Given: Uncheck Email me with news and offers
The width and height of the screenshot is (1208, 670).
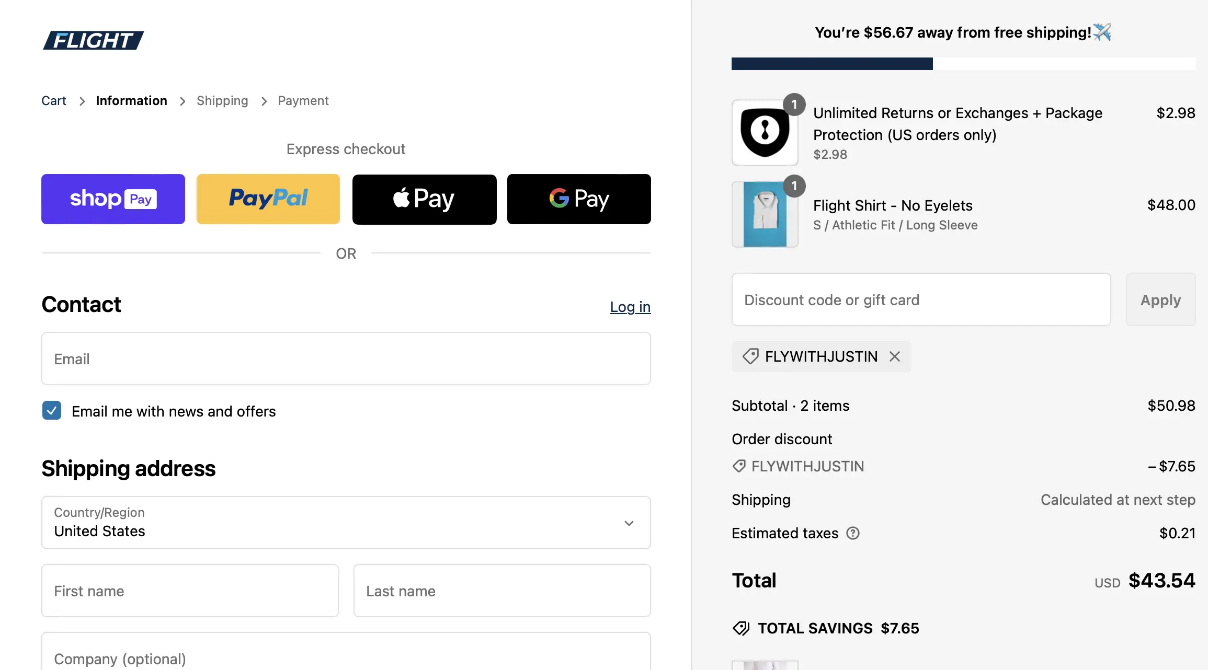Looking at the screenshot, I should (52, 411).
